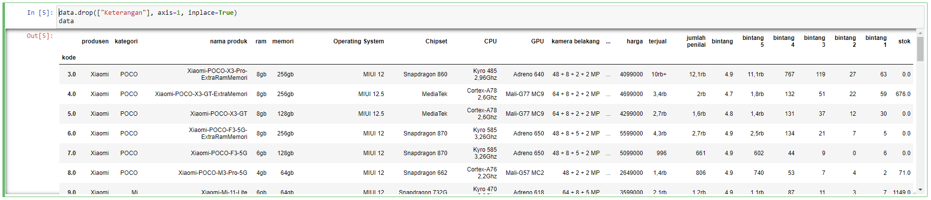Screen dimensions: 931x200
Task: Click the bintang 4 value '767'
Action: [x=789, y=74]
